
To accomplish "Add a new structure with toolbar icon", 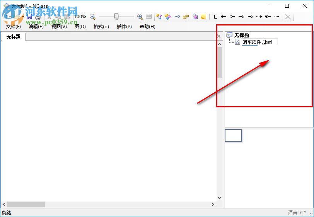I will coord(168,17).
